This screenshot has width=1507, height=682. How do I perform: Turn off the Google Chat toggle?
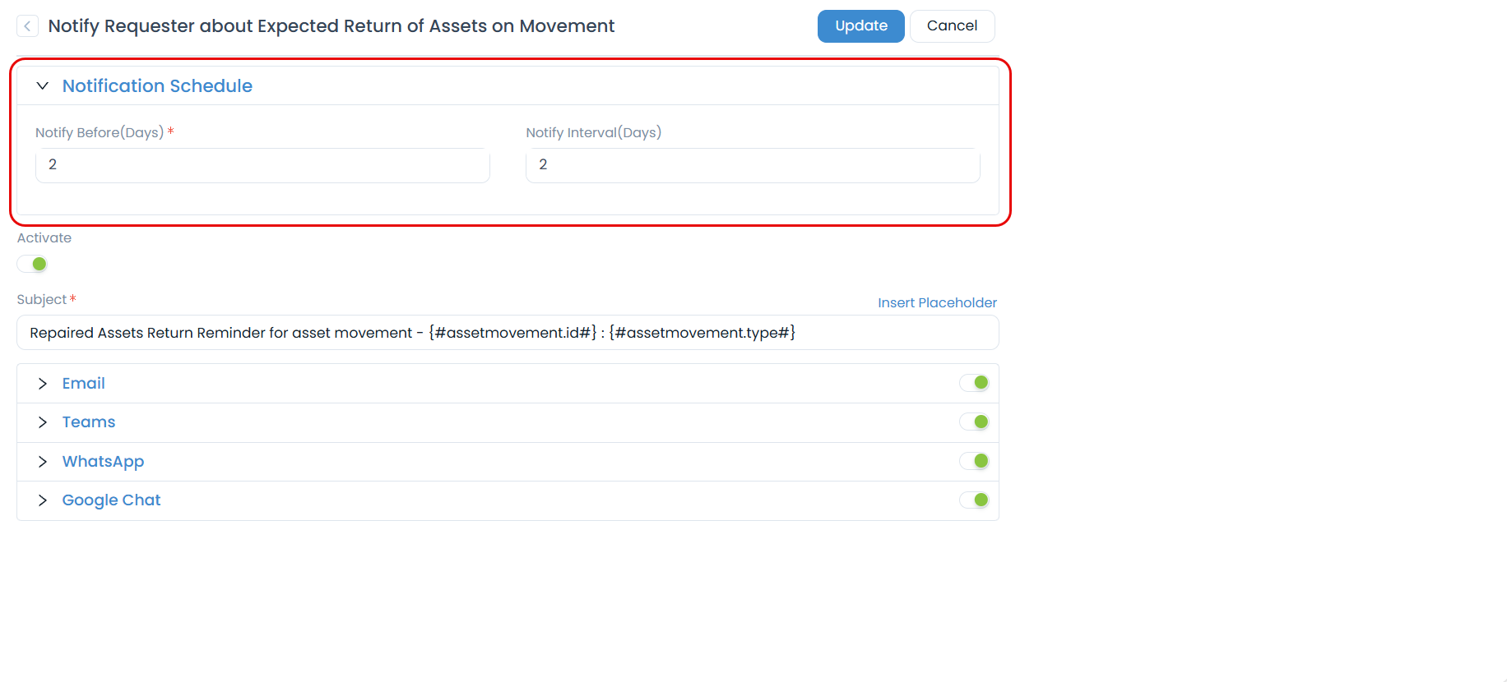pyautogui.click(x=975, y=500)
